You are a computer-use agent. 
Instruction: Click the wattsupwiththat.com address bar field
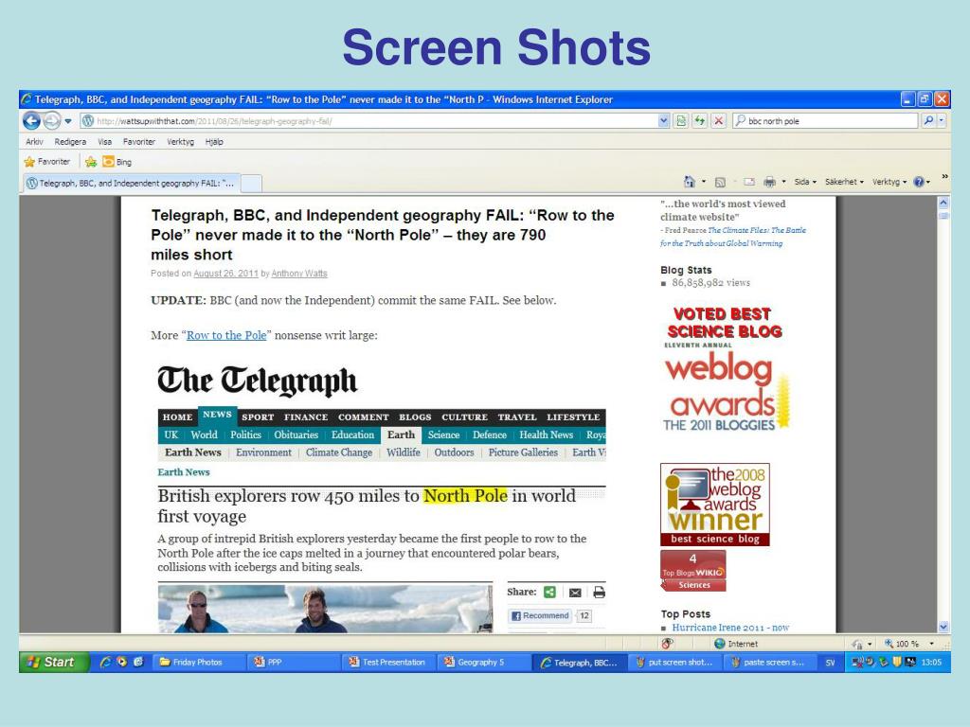pyautogui.click(x=368, y=121)
